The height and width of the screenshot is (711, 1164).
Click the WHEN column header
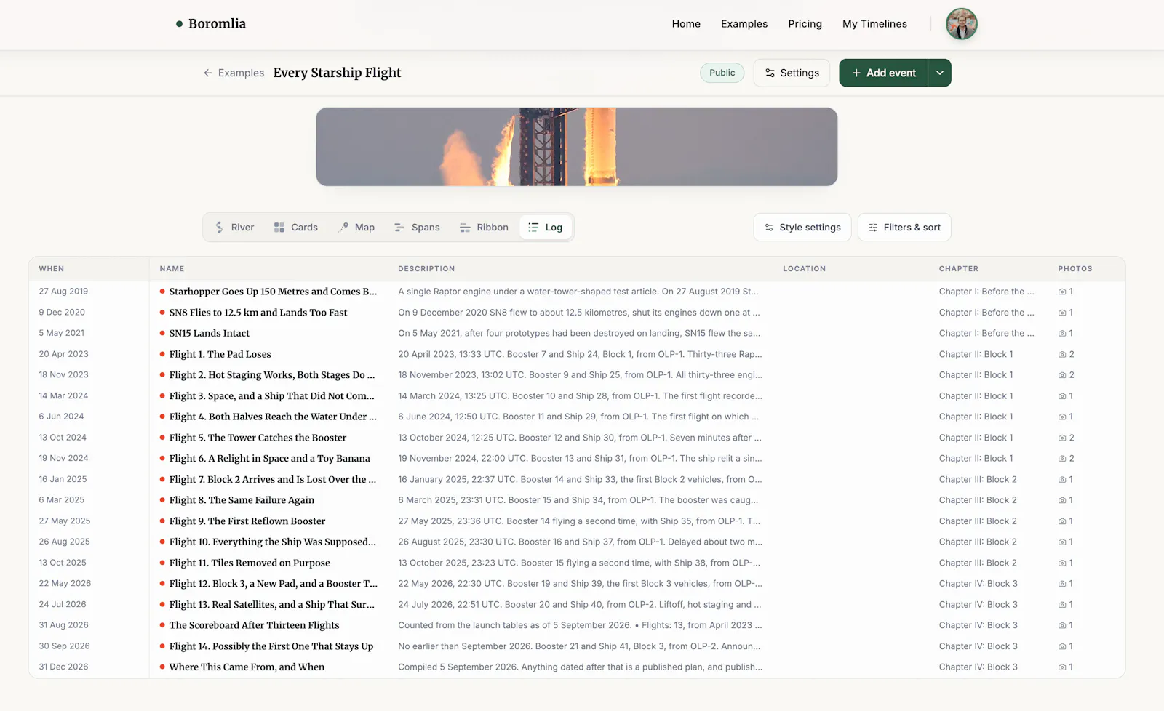click(x=52, y=269)
